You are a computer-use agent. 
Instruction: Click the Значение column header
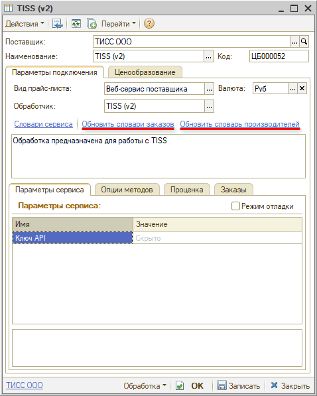[x=218, y=224]
